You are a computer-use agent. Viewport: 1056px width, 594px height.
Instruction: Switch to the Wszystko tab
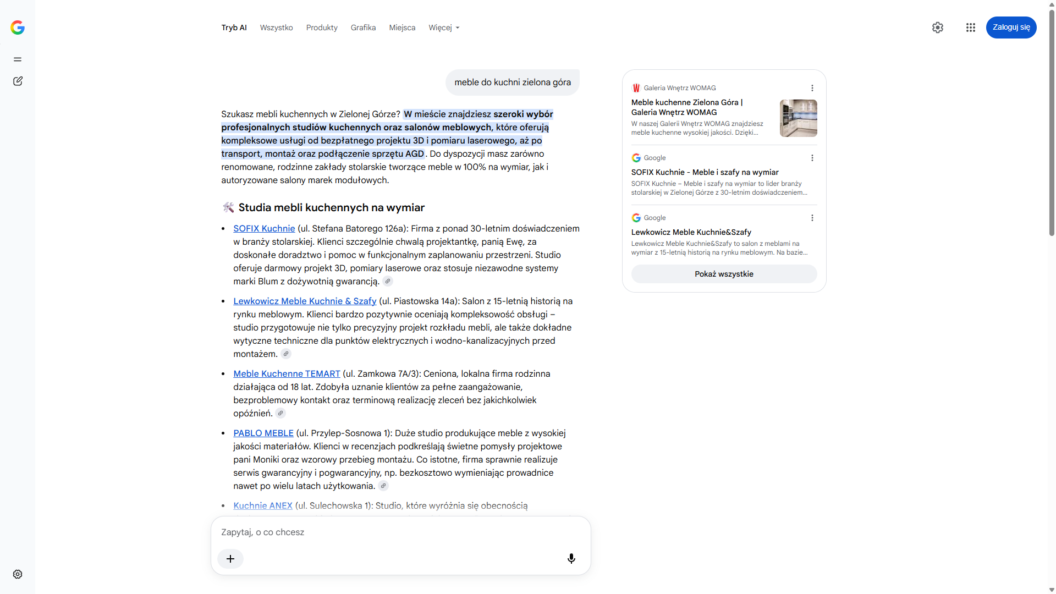click(276, 28)
